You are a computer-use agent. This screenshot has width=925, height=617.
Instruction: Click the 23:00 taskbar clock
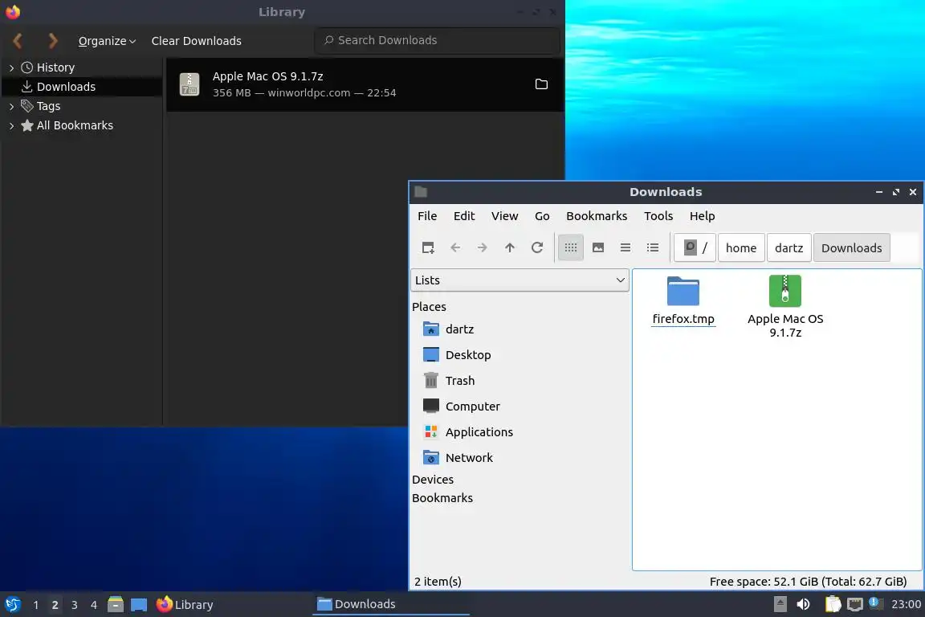coord(906,604)
